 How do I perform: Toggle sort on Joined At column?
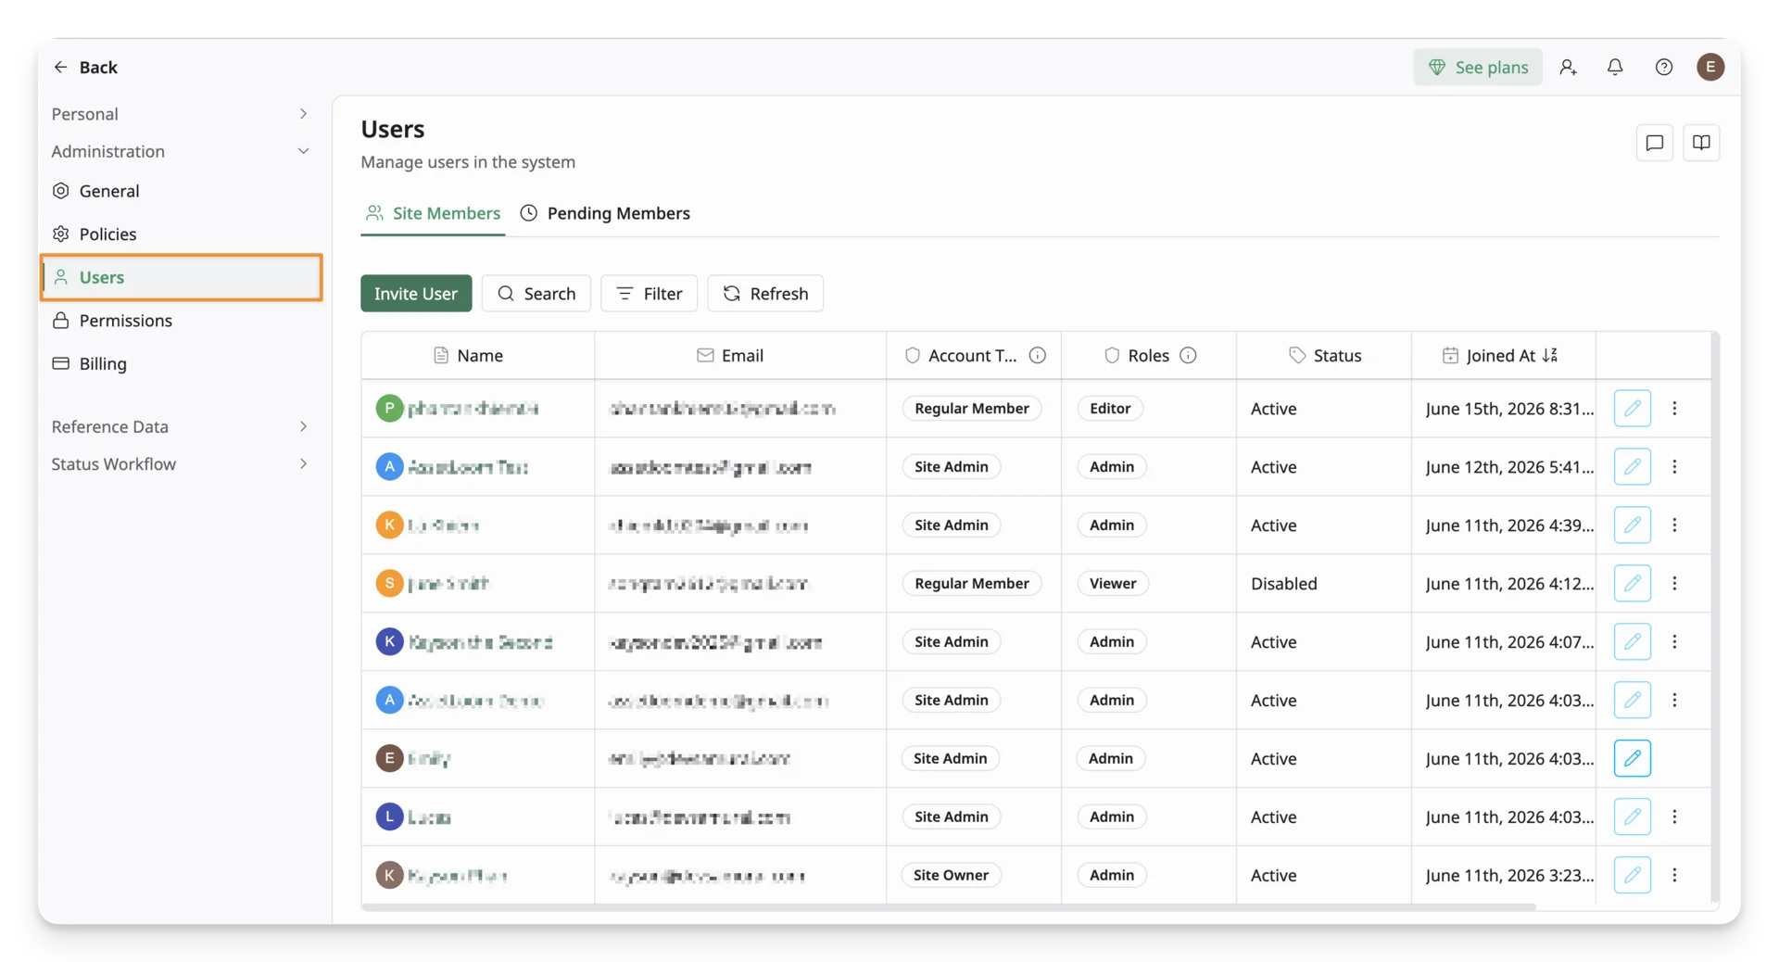(x=1550, y=355)
